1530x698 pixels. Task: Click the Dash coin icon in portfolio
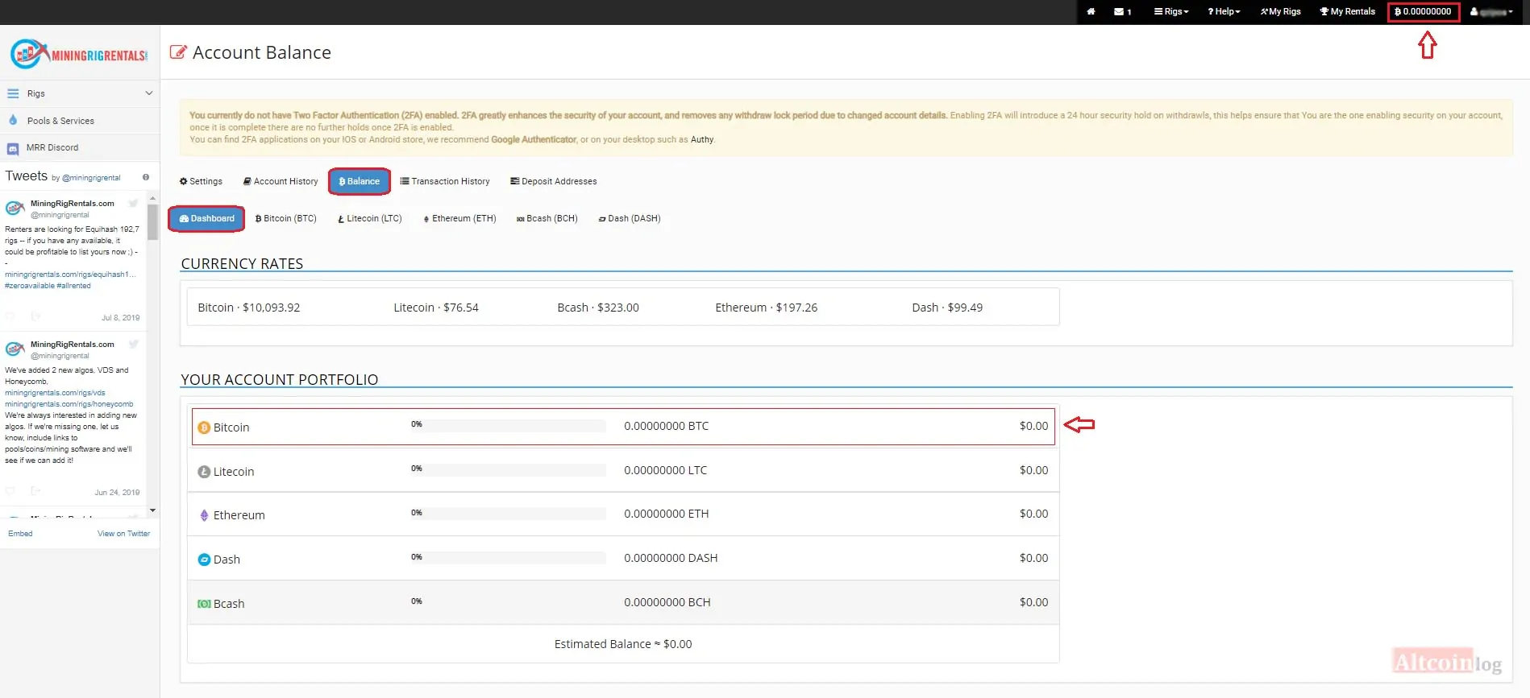tap(204, 560)
